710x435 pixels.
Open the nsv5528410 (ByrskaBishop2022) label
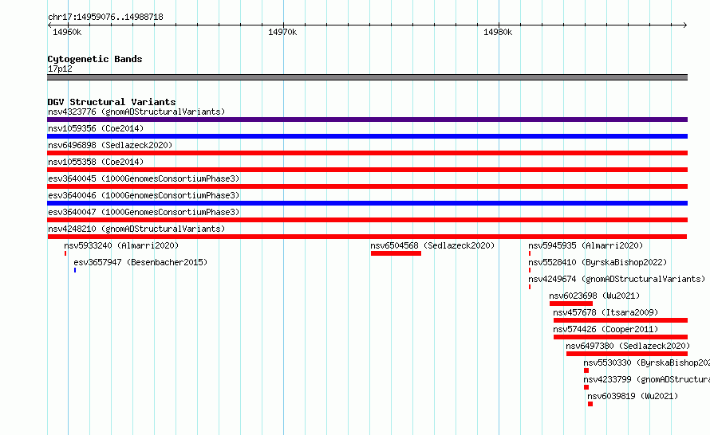(598, 262)
